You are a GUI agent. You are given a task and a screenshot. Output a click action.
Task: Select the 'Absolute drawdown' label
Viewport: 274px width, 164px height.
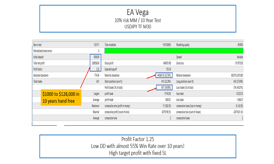[x=41, y=75]
